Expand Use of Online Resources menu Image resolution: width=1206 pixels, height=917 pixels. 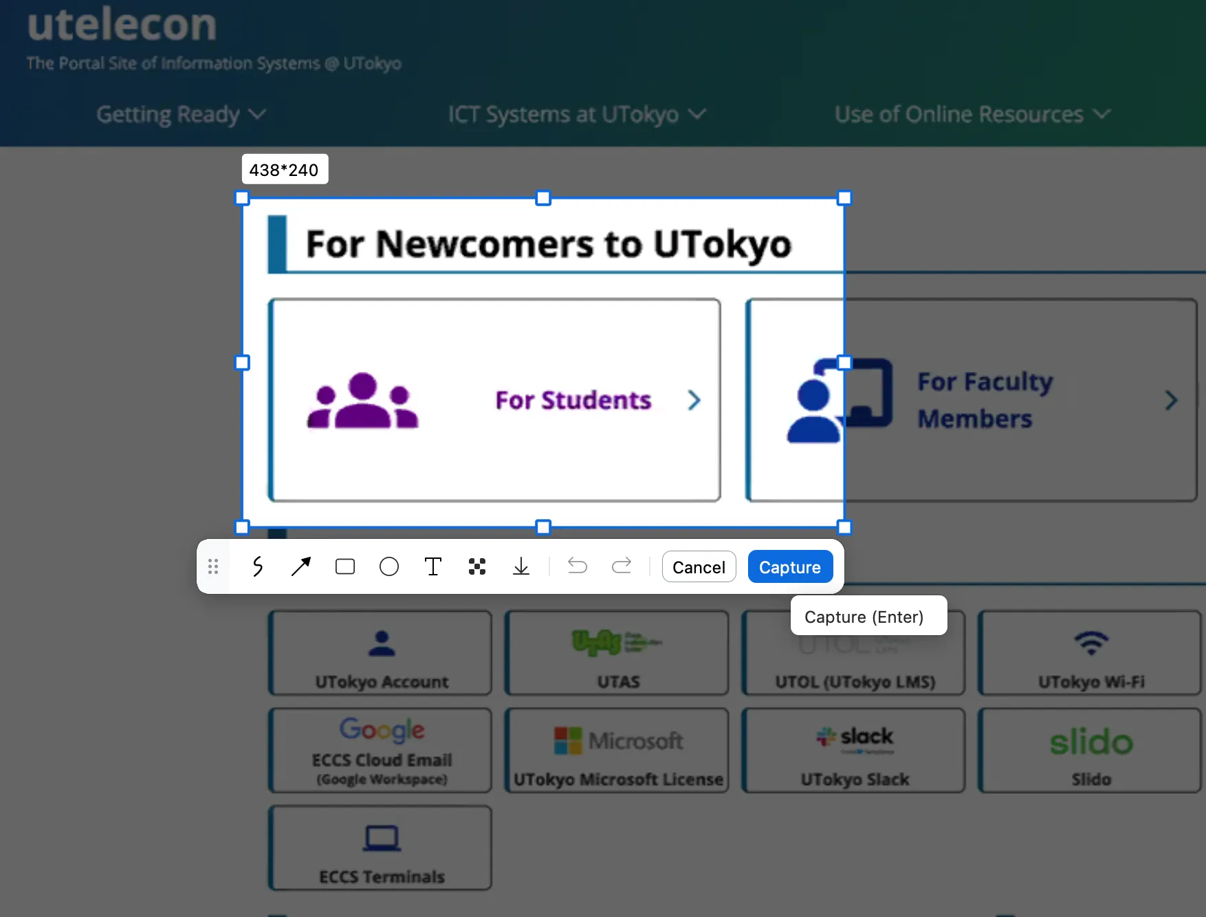pyautogui.click(x=972, y=114)
